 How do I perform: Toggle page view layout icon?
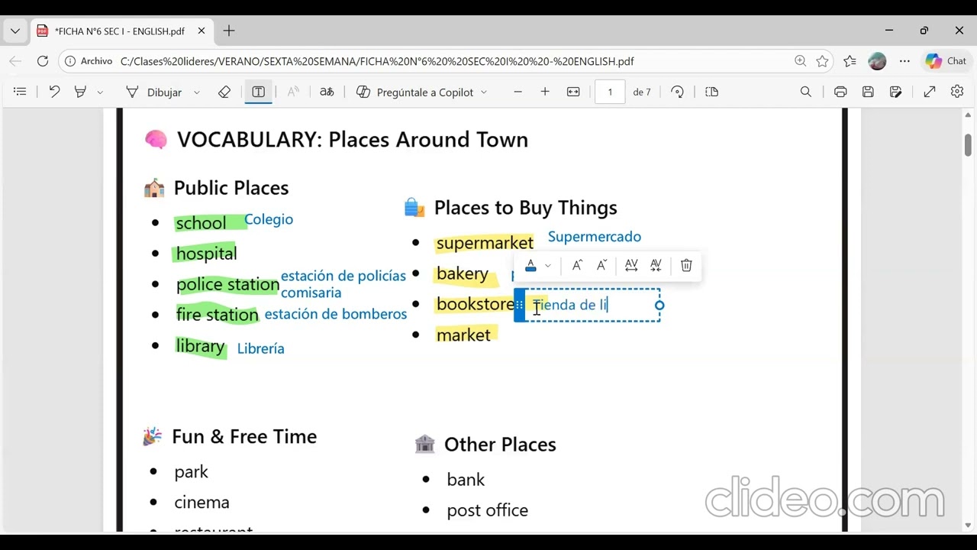711,92
